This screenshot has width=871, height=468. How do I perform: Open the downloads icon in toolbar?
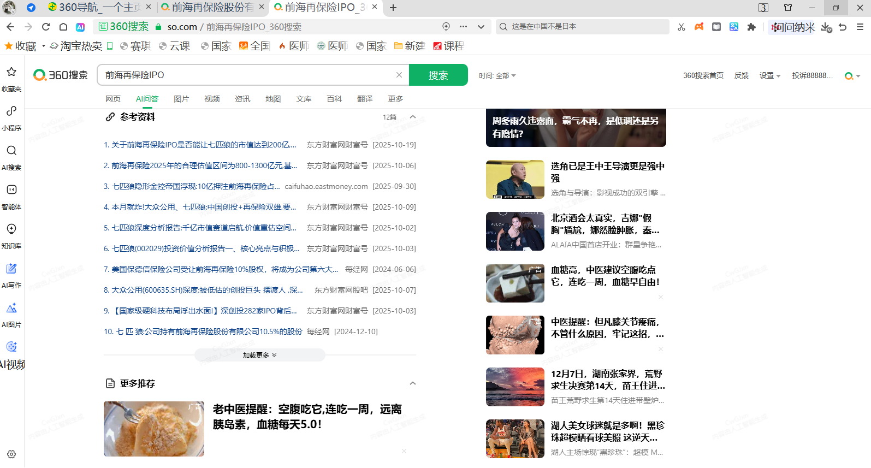pos(826,27)
